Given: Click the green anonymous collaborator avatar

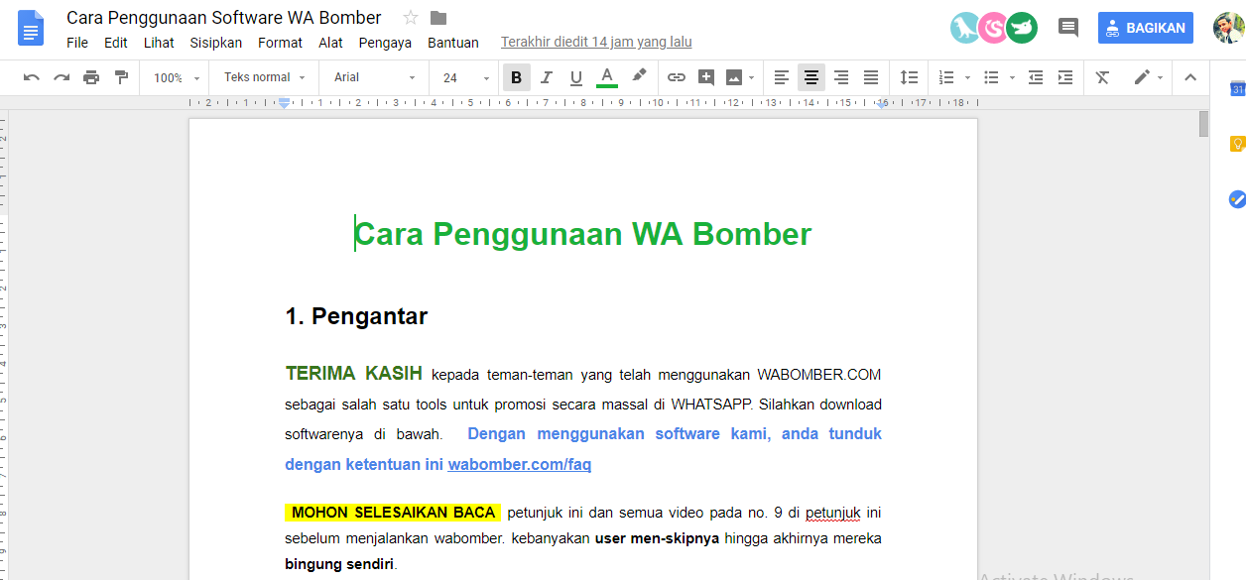Looking at the screenshot, I should point(1022,28).
